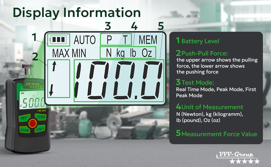
Task: Click the MAX indicator in the display
Action: click(61, 53)
